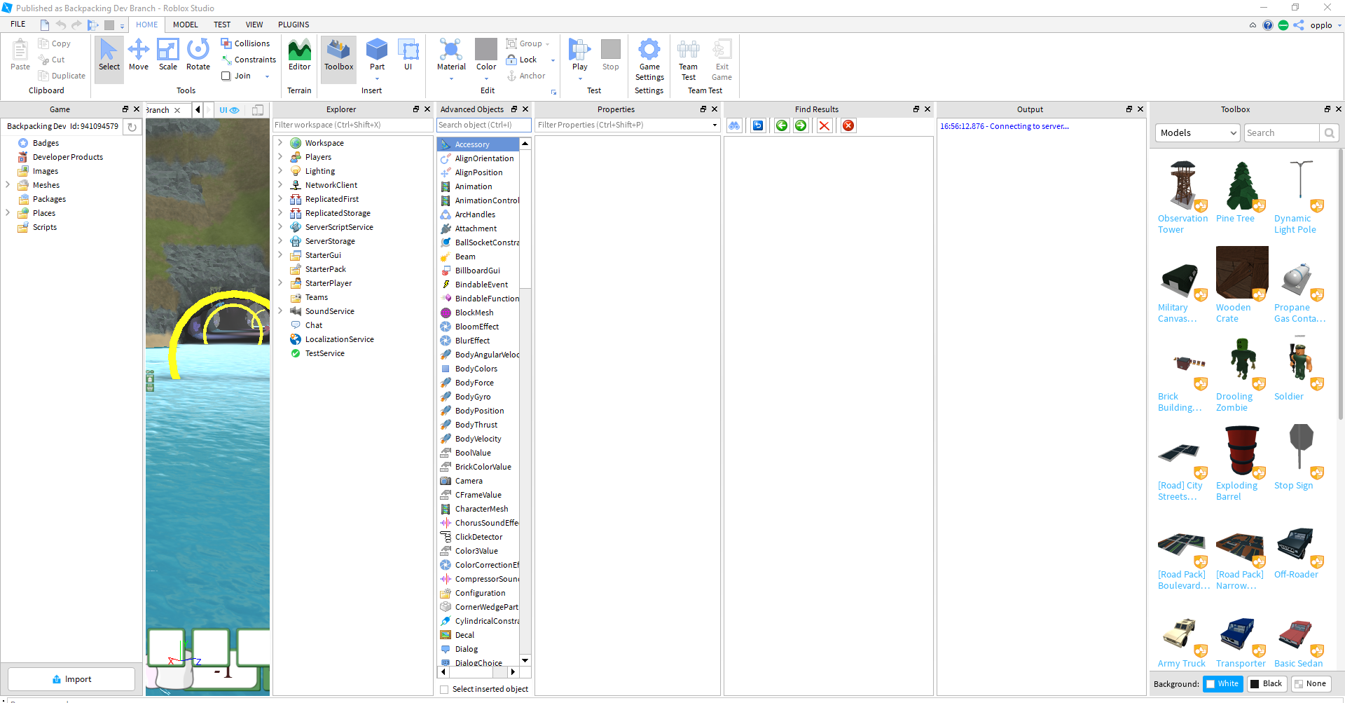Open the PLUGINS ribbon tab
Screen dimensions: 1345x703
point(294,25)
